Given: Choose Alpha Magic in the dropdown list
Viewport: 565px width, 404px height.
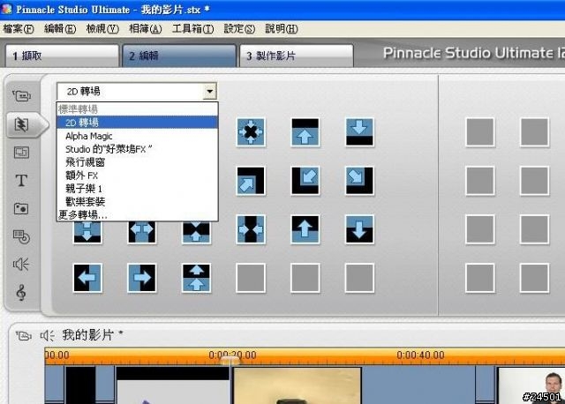Looking at the screenshot, I should point(138,136).
